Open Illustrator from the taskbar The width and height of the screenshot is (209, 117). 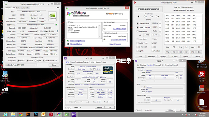click(28, 114)
